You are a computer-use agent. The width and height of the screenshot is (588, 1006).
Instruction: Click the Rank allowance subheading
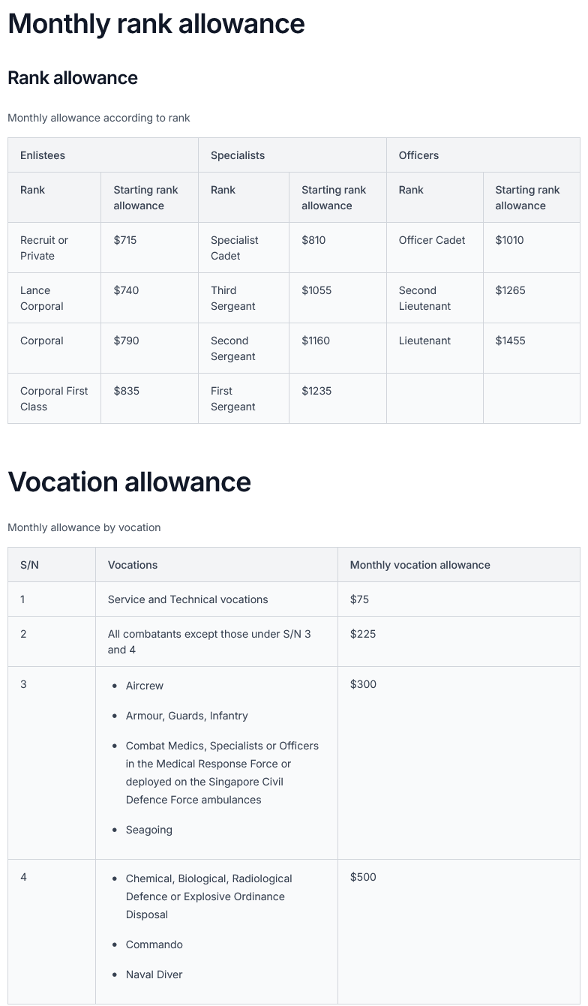73,78
